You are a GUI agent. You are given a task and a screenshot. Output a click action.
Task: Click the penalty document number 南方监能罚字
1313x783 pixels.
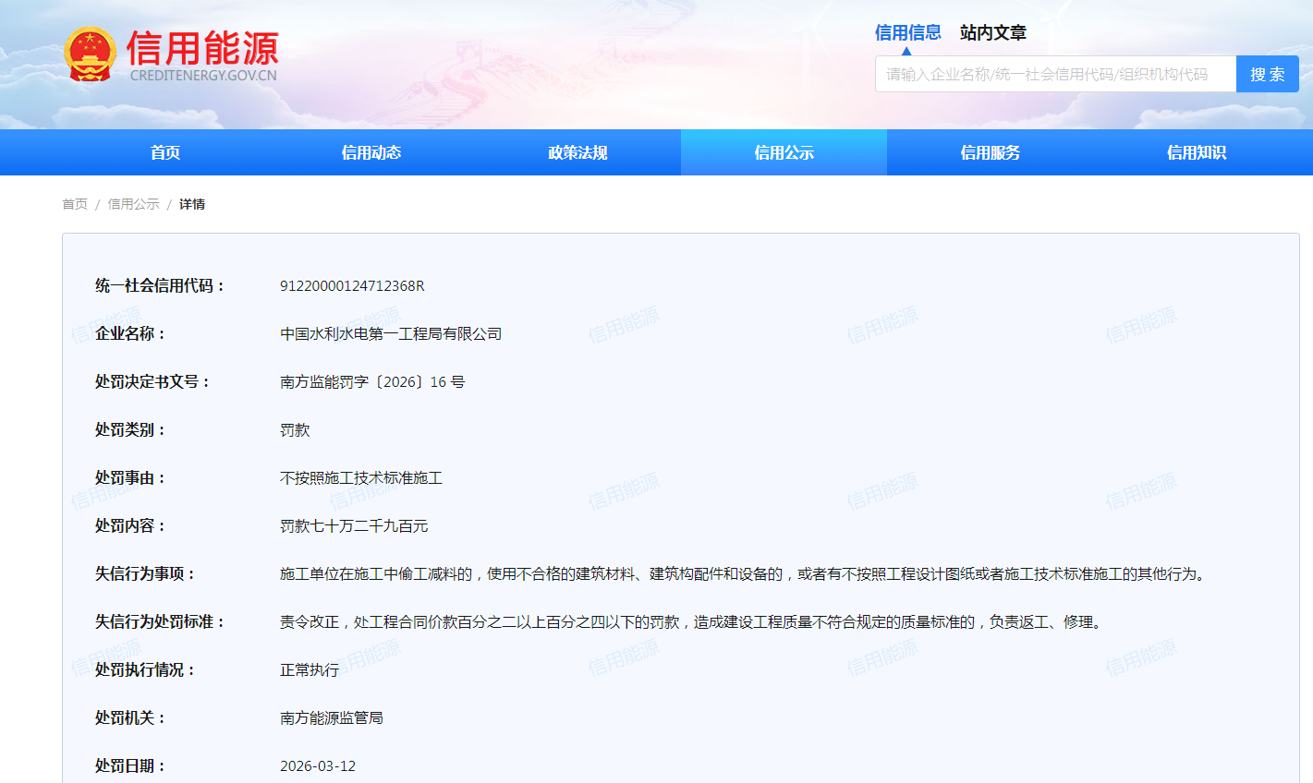[x=372, y=382]
